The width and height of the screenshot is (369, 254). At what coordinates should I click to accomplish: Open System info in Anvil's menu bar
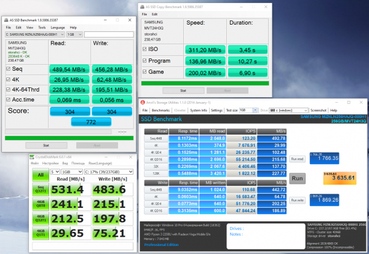pos(198,110)
